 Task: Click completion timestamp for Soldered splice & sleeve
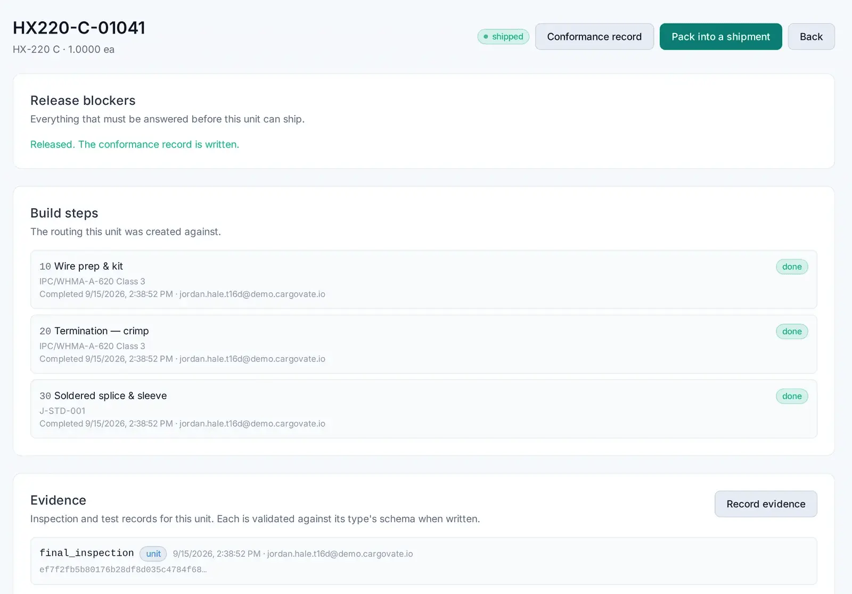[182, 424]
